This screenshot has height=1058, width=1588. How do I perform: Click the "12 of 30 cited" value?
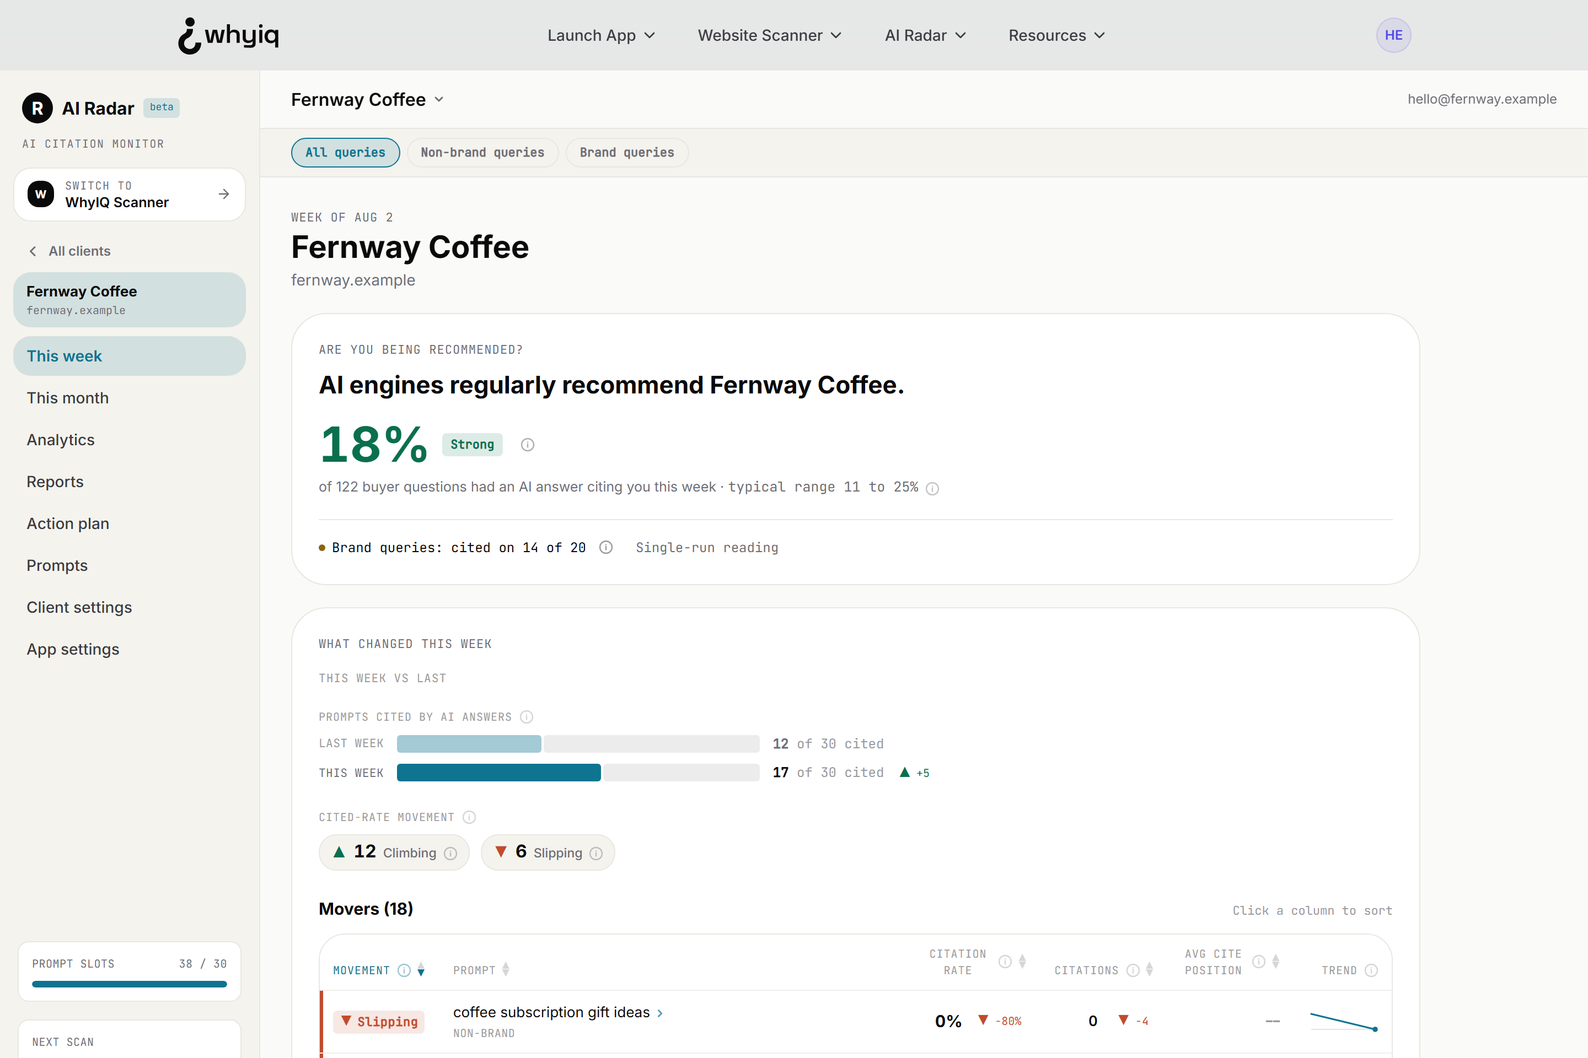828,743
